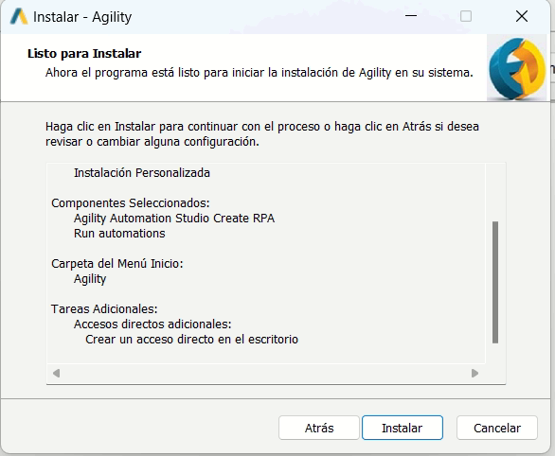Click 'Carpeta del Menú Inicio:' heading
This screenshot has height=456, width=555.
click(x=117, y=264)
